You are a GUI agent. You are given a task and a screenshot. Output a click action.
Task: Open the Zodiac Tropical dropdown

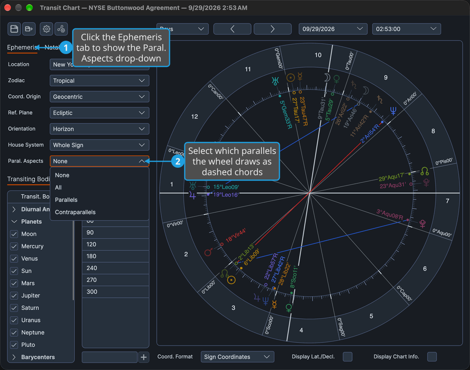click(100, 81)
